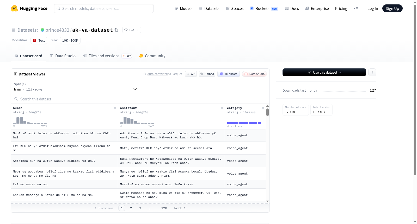Viewport: 417px width, 224px height.
Task: Go to page 3 of dataset
Action: point(140,208)
